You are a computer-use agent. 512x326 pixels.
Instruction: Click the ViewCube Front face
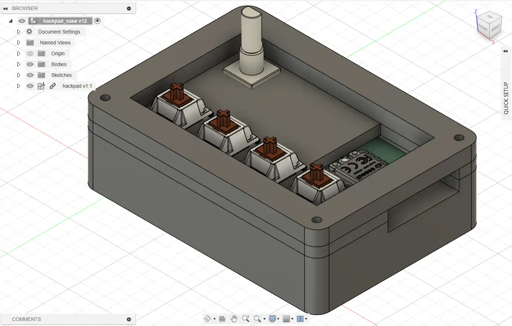pyautogui.click(x=483, y=28)
